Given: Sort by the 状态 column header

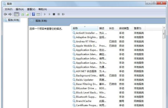Looking at the screenshot, I should pyautogui.click(x=113, y=28).
